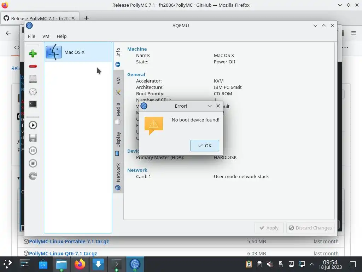The height and width of the screenshot is (272, 362).
Task: Close the Release PollyMC Firefox tab
Action: [73, 18]
